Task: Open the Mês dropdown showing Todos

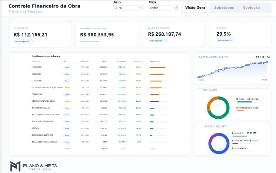Action: [x=163, y=8]
